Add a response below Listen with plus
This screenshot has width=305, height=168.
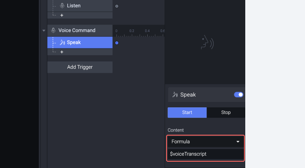tap(62, 16)
